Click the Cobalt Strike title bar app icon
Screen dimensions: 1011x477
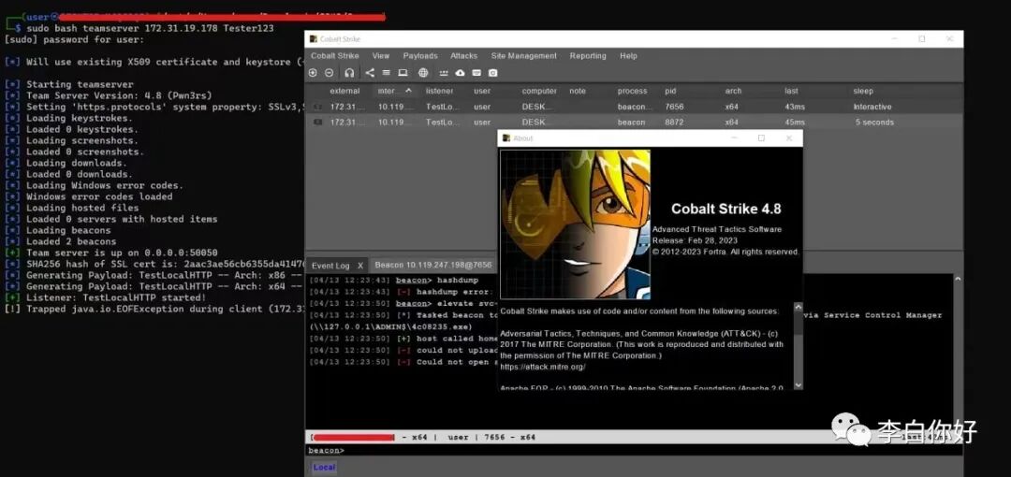(x=314, y=39)
